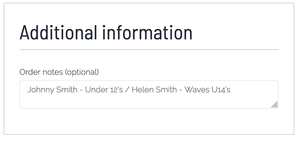Click the blank panel area below the notes field
300x141 pixels.
(149, 121)
